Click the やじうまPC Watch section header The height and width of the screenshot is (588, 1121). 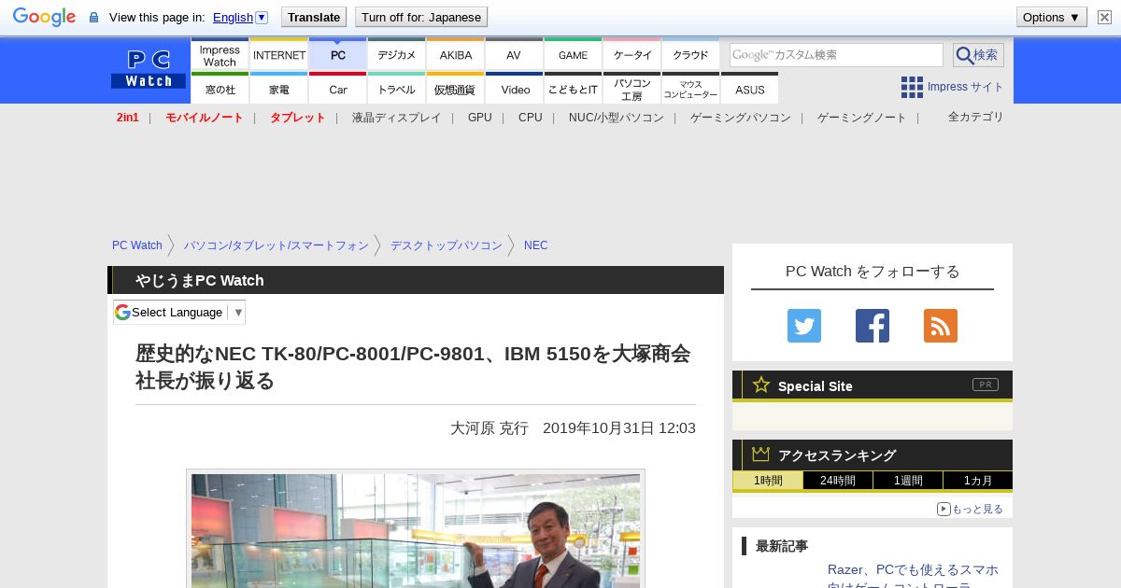coord(416,280)
